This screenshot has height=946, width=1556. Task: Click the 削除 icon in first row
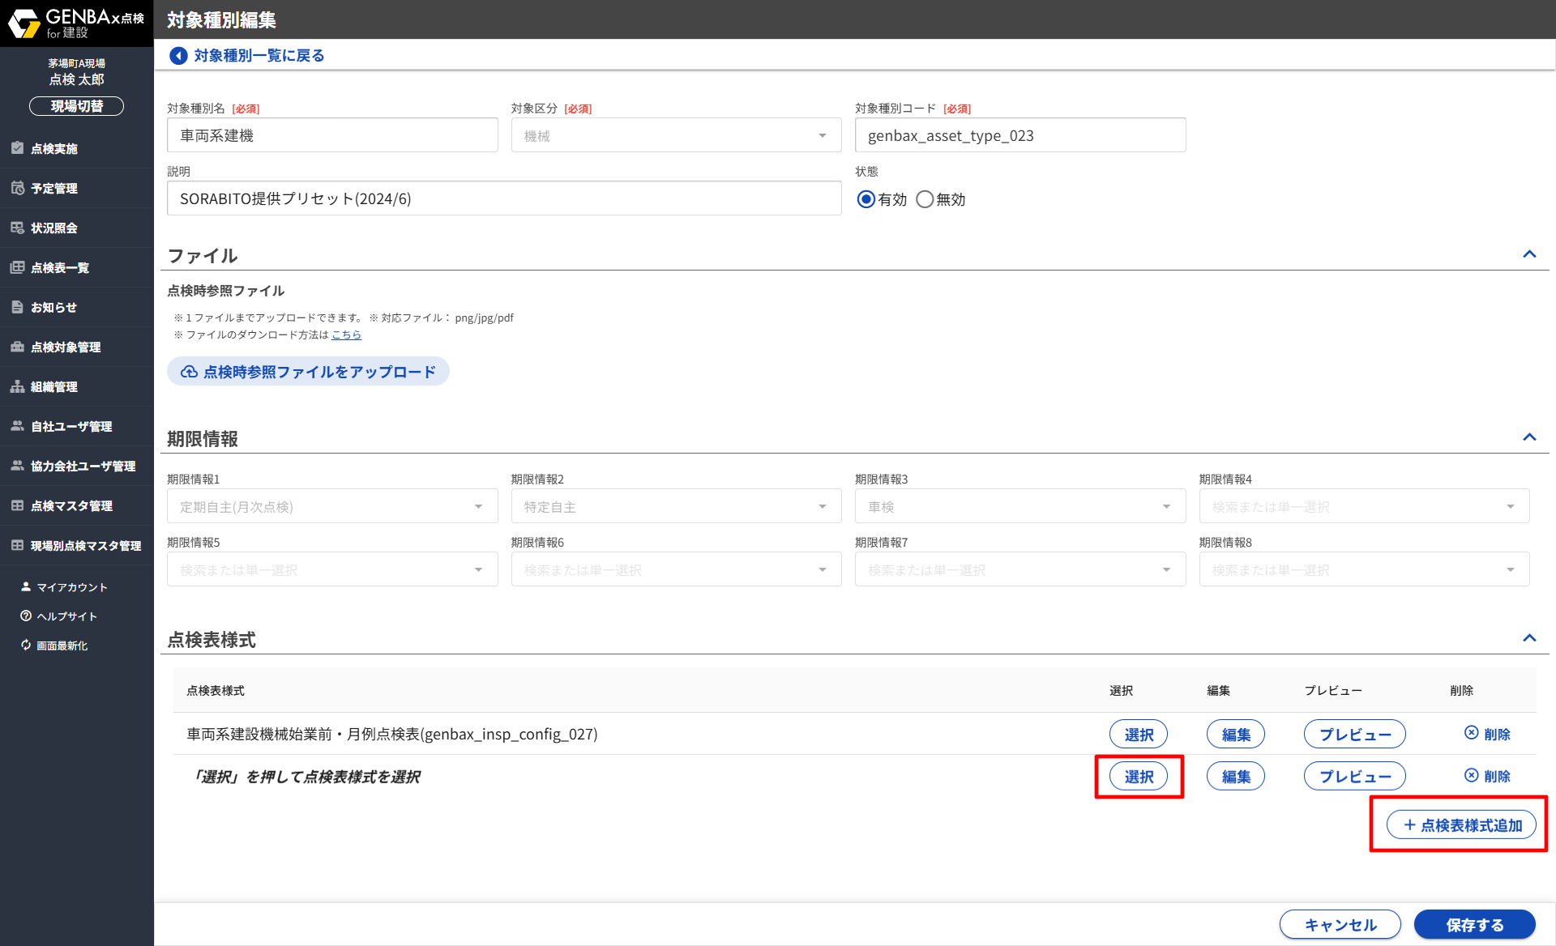(x=1471, y=733)
